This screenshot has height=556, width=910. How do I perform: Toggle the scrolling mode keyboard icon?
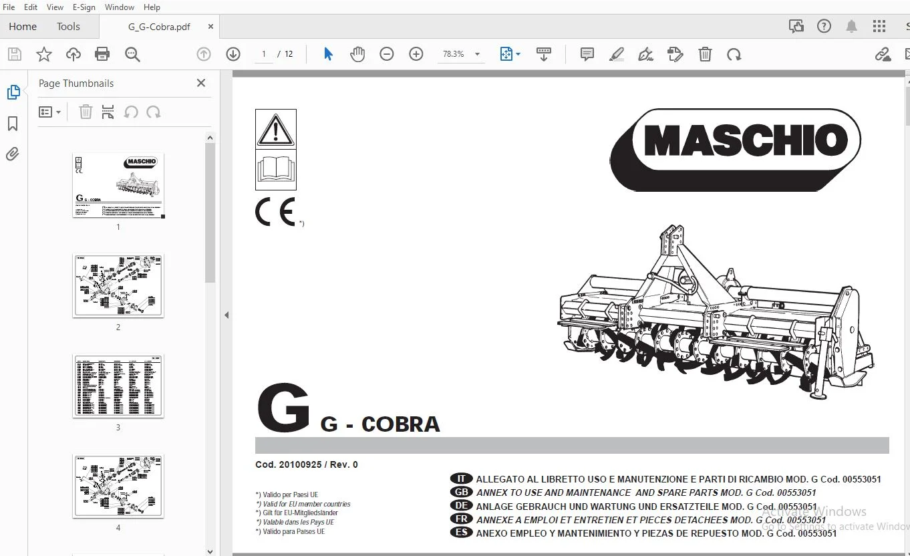(x=544, y=54)
